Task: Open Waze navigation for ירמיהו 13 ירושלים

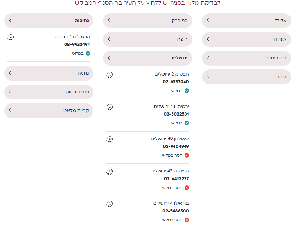Action: [110, 107]
